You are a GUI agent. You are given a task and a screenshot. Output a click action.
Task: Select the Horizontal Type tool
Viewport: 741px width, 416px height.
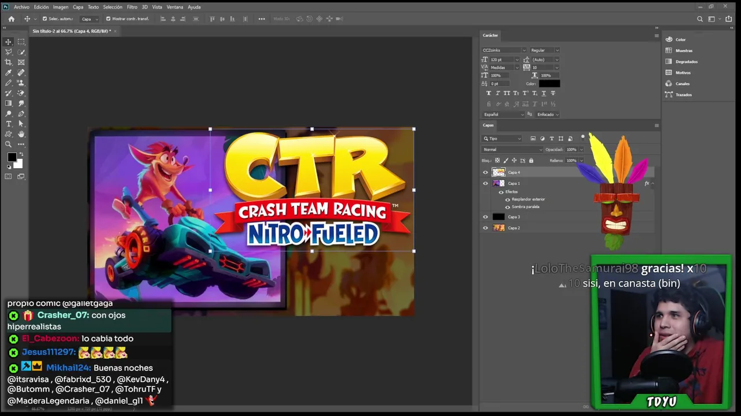click(x=9, y=124)
